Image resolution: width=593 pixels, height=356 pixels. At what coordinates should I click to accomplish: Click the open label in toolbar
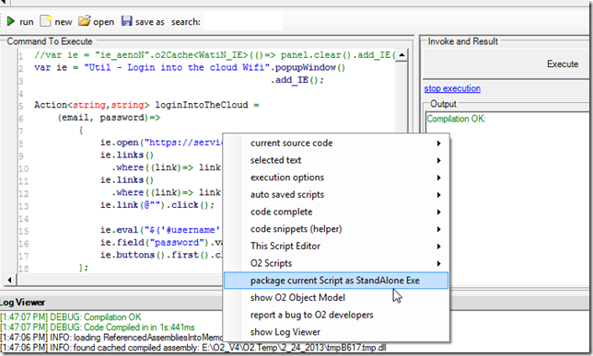(x=104, y=22)
